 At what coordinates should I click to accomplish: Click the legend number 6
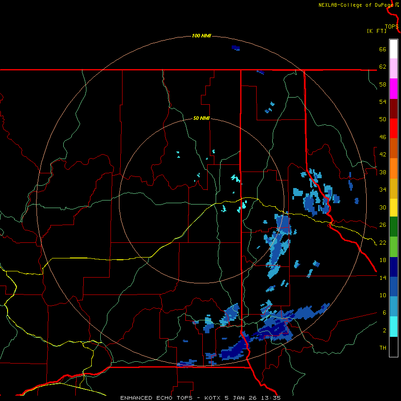(x=385, y=313)
